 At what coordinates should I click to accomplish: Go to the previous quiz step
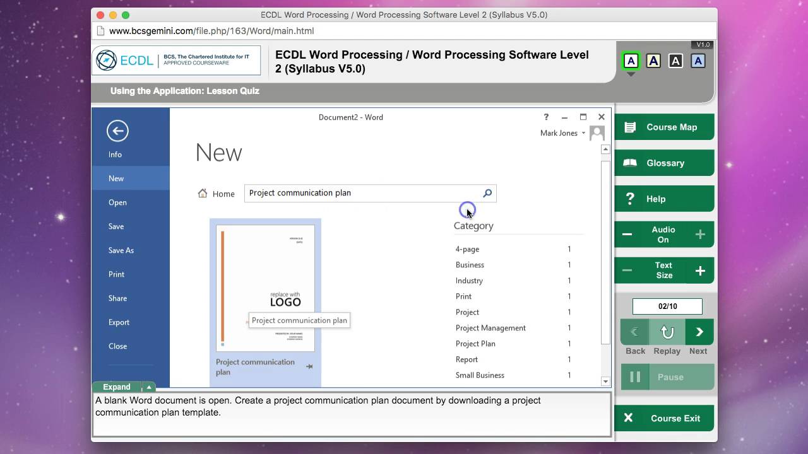tap(635, 332)
